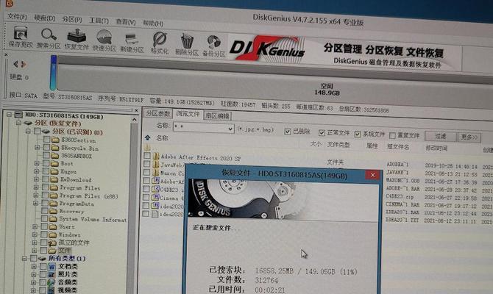Check the box for 所有类型(1) node
The image size is (493, 294).
tap(33, 259)
